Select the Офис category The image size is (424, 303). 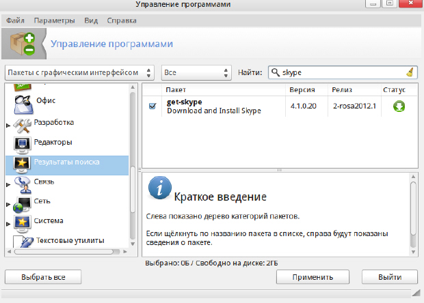pos(46,100)
